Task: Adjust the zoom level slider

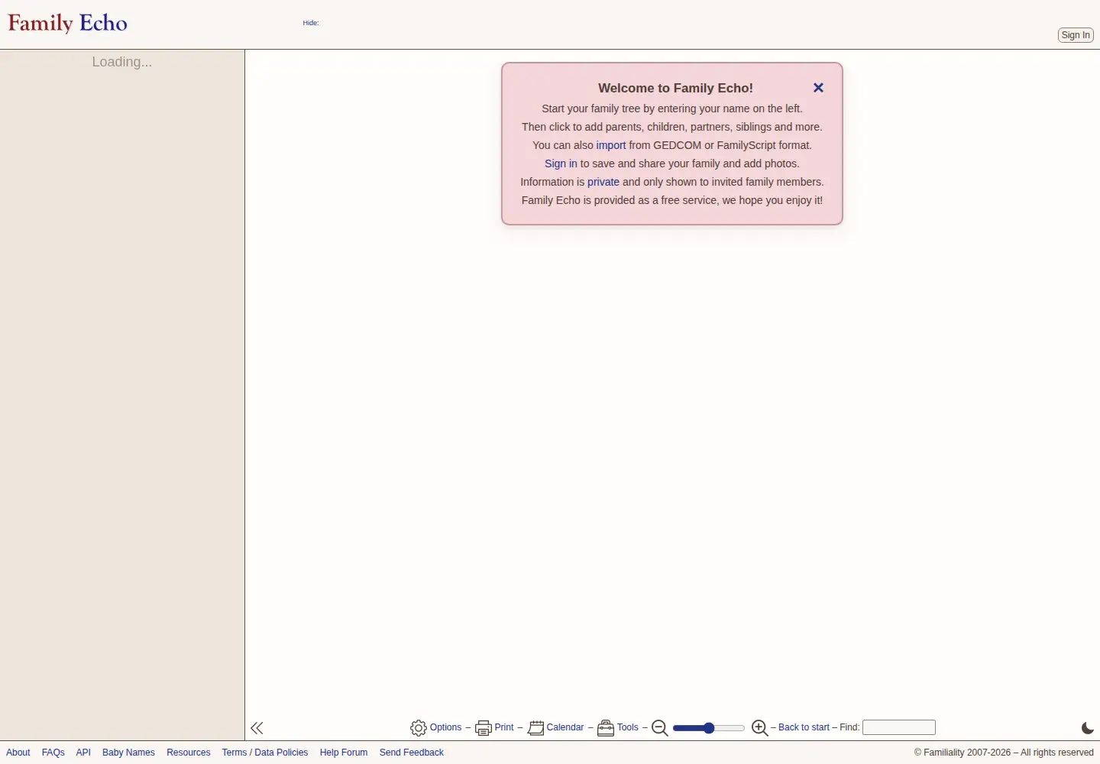Action: coord(709,728)
